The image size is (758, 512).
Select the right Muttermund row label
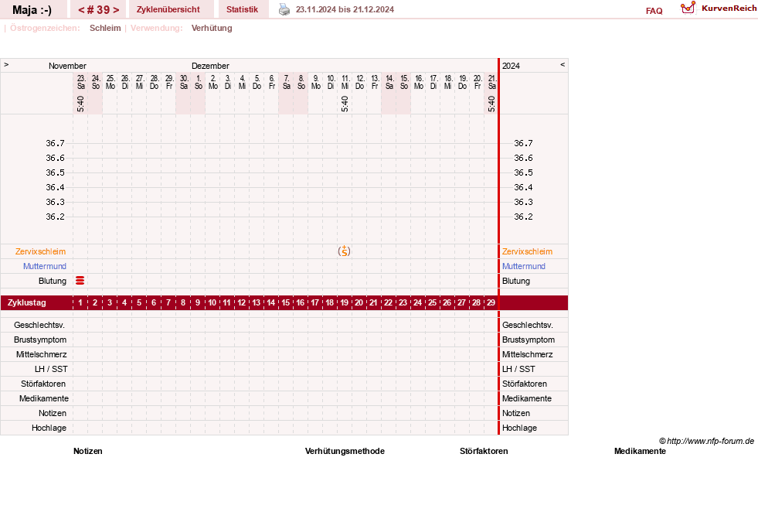[524, 266]
